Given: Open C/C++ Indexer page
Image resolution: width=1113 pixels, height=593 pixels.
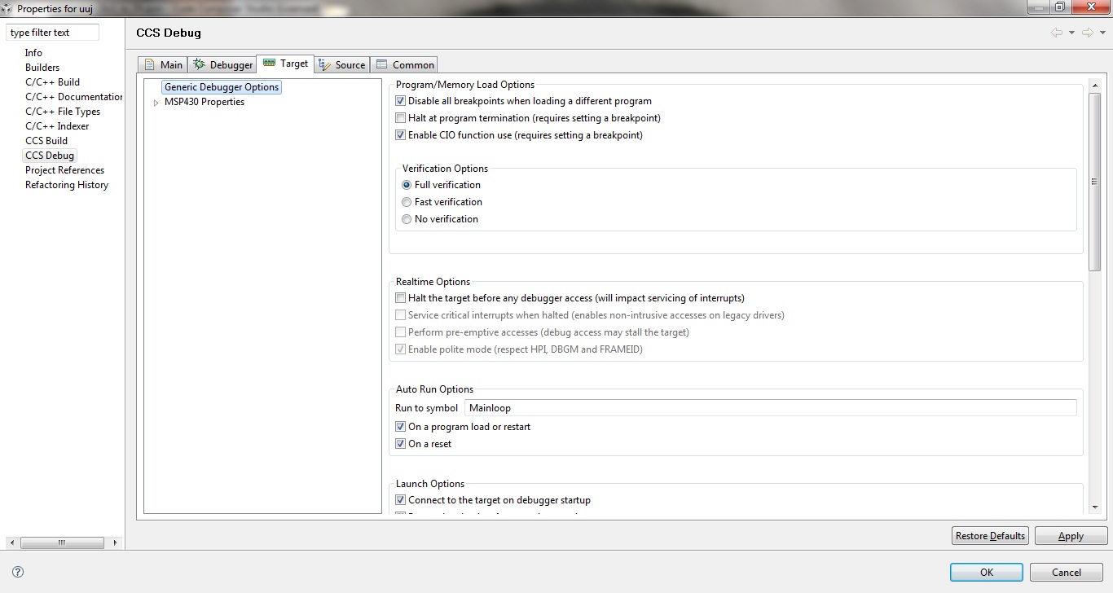Looking at the screenshot, I should 57,126.
